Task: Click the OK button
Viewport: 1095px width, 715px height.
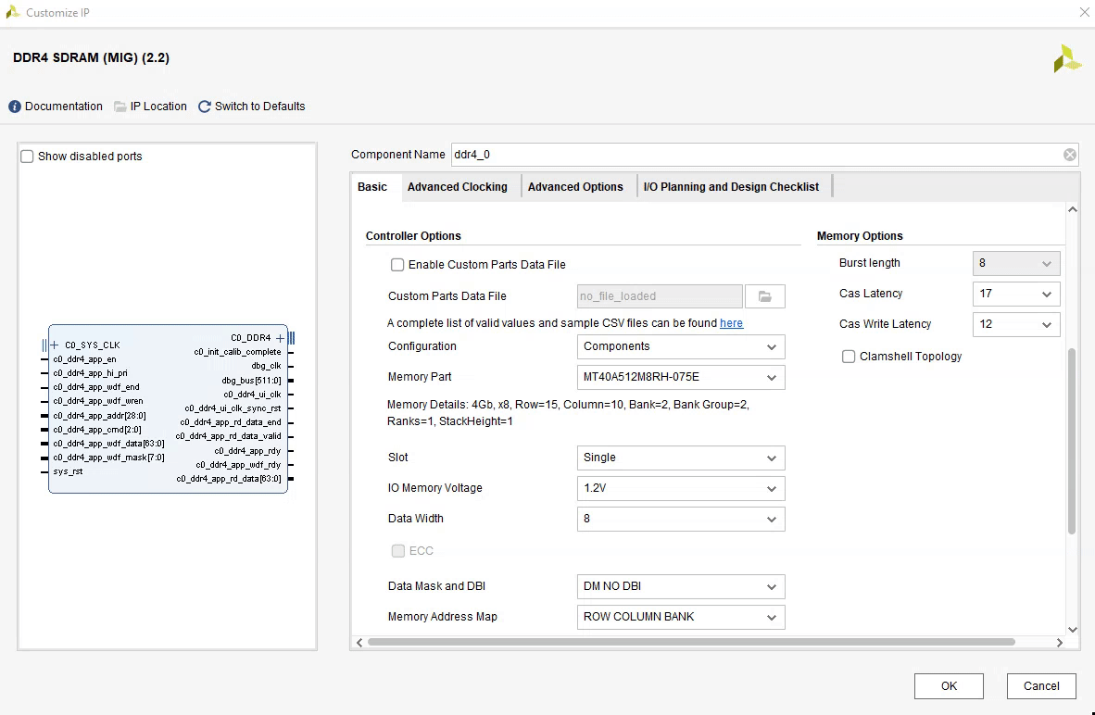Action: point(949,686)
